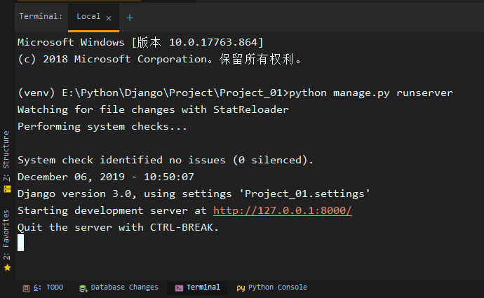Click the blinking terminal cursor block
Viewport: 484px width, 298px height.
click(20, 243)
